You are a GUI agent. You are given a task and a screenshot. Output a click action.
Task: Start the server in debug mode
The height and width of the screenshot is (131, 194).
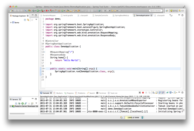click(19, 103)
